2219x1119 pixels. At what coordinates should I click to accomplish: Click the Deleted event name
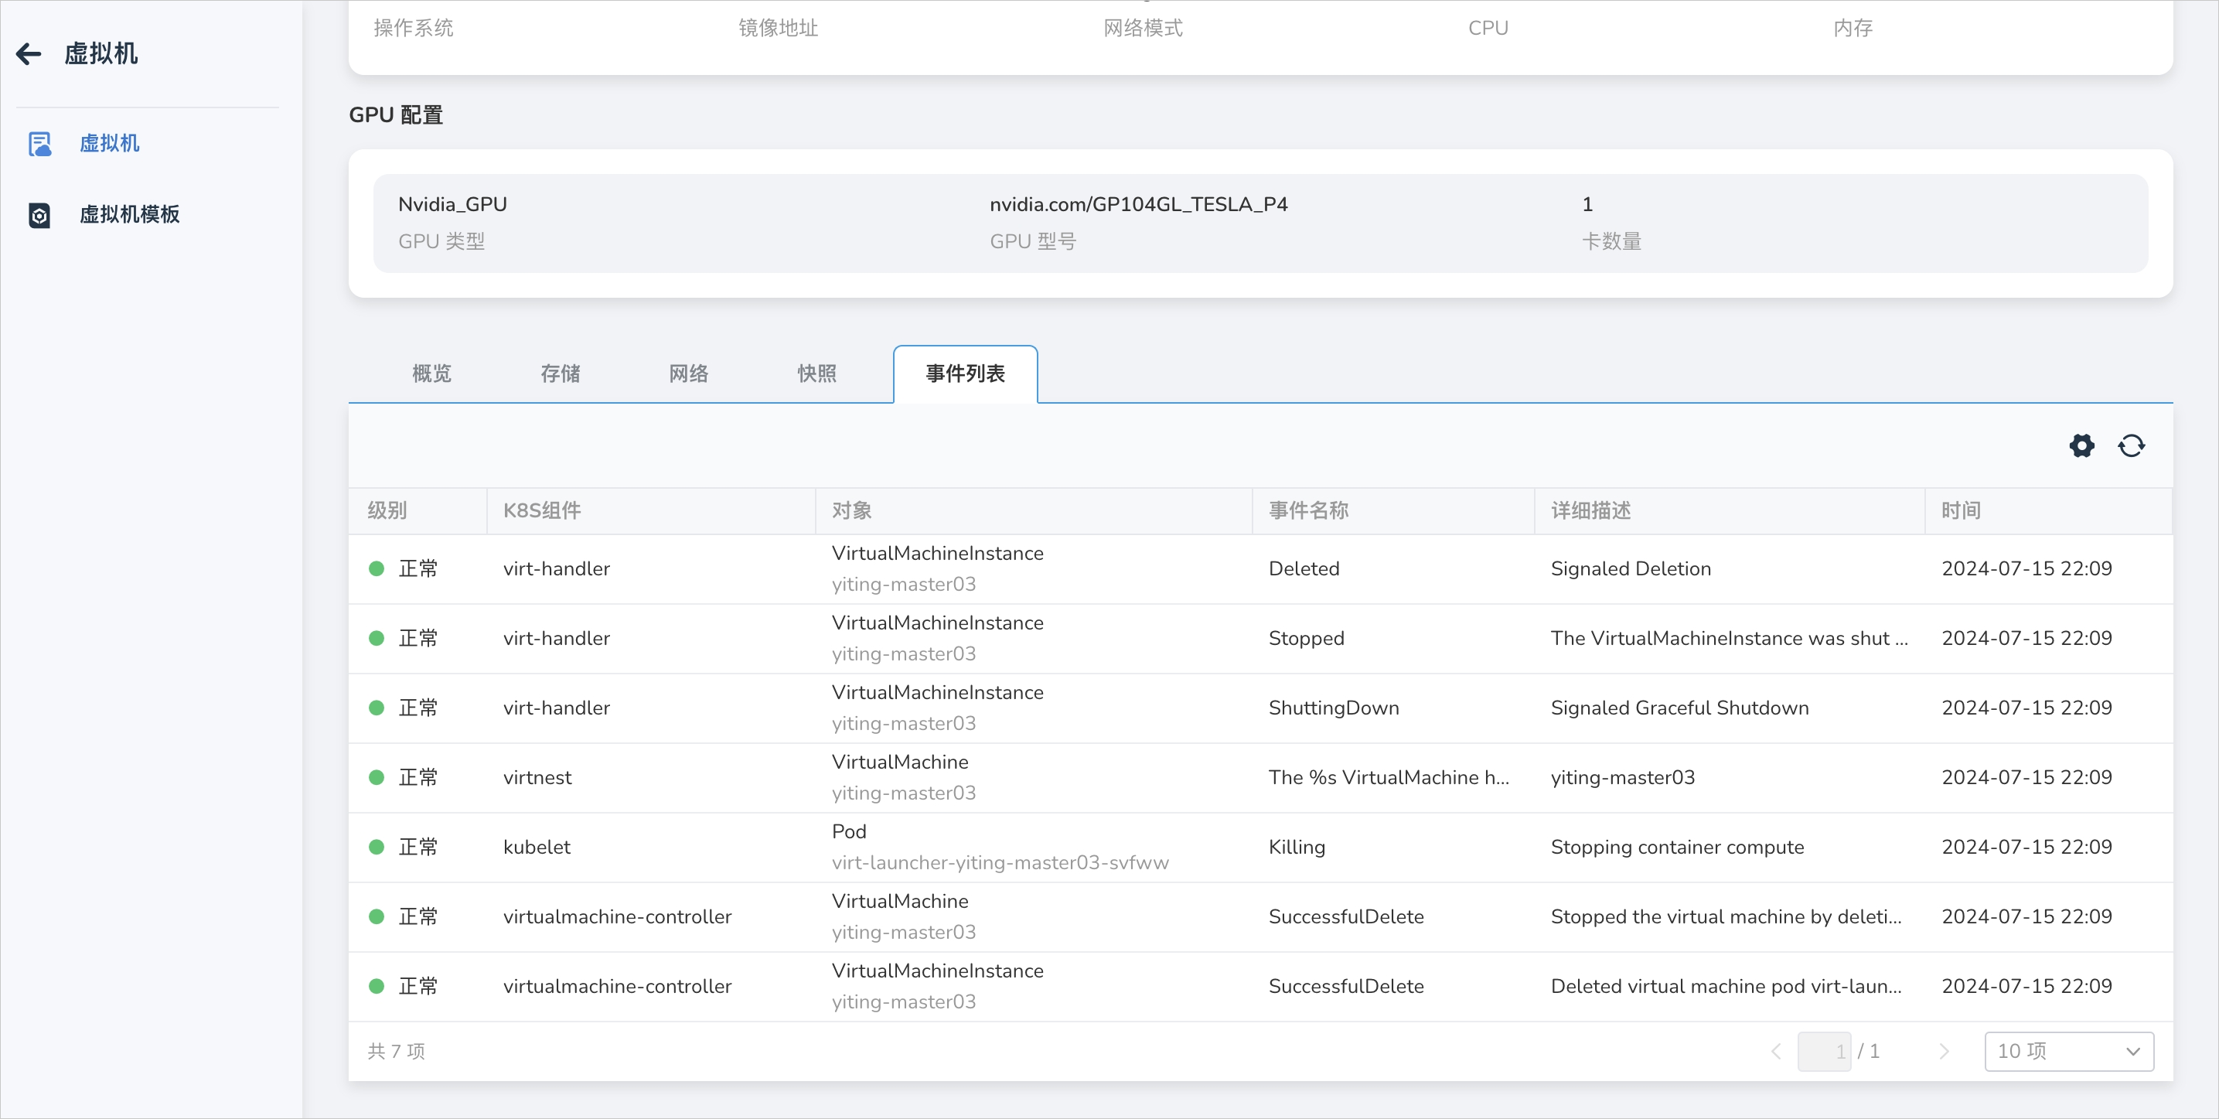[1304, 568]
